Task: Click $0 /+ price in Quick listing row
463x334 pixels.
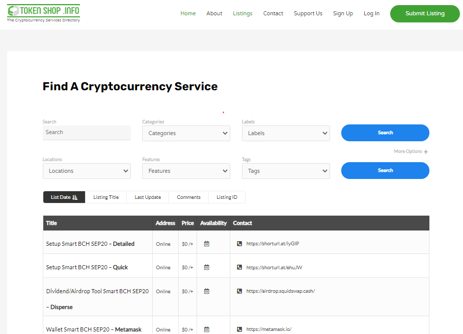Action: point(187,268)
